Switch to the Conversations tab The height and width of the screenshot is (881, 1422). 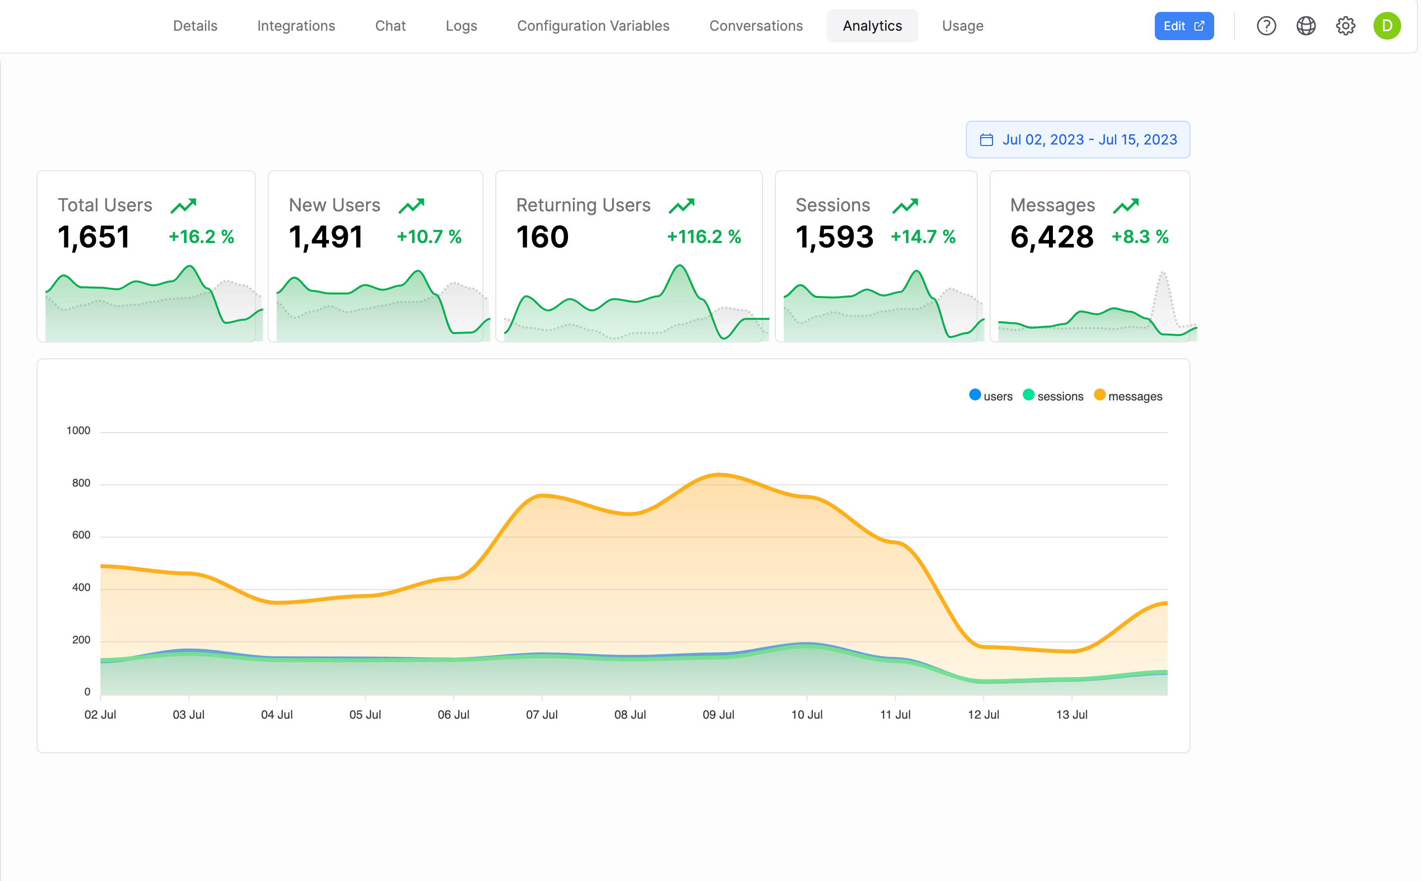click(x=755, y=26)
